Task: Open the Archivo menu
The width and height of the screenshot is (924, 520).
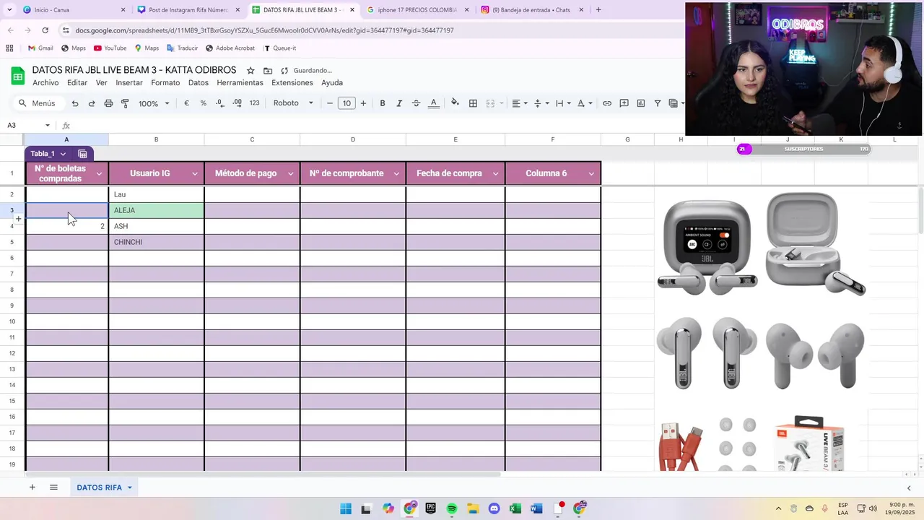Action: point(45,83)
